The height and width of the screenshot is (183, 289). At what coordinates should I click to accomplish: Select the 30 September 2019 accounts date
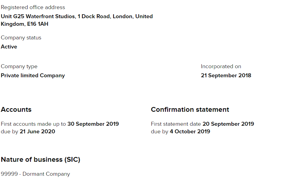point(93,124)
